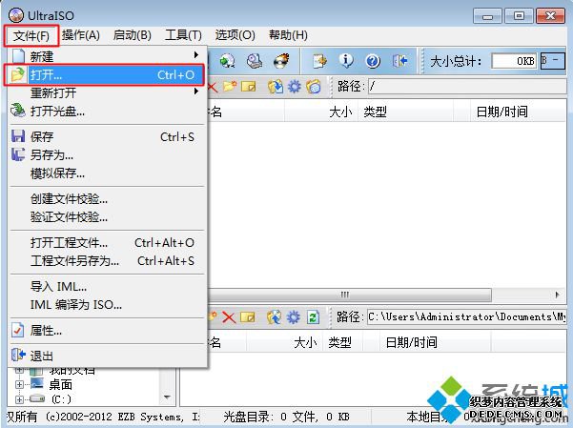Click the exit door icon in toolbar

point(399,61)
